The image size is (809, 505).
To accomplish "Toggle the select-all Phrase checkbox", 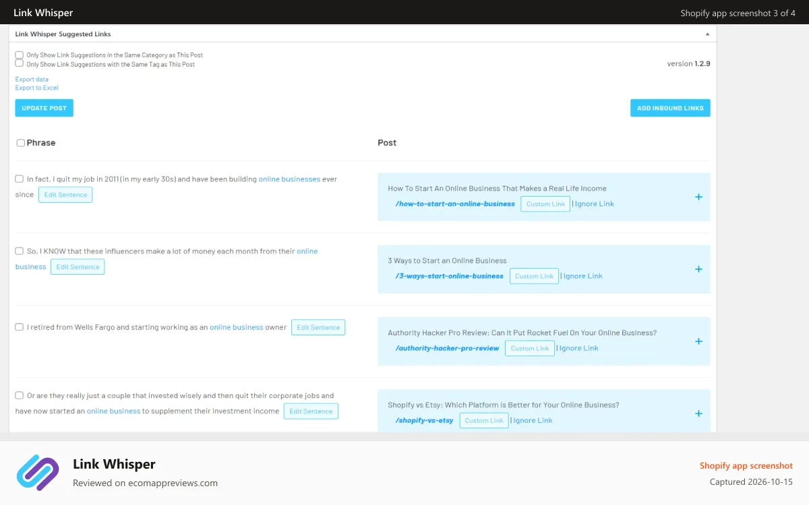I will tap(20, 143).
